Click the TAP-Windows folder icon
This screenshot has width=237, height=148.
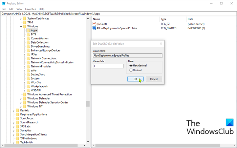point(18,138)
